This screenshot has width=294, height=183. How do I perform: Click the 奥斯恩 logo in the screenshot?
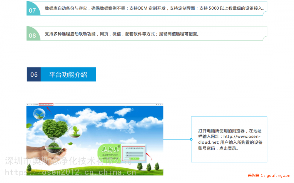click(110, 149)
